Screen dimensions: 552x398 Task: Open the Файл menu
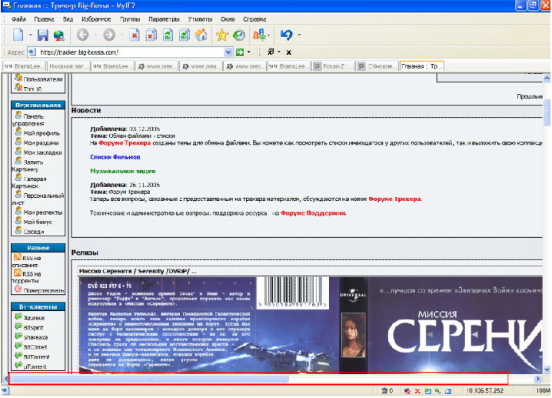[x=18, y=19]
